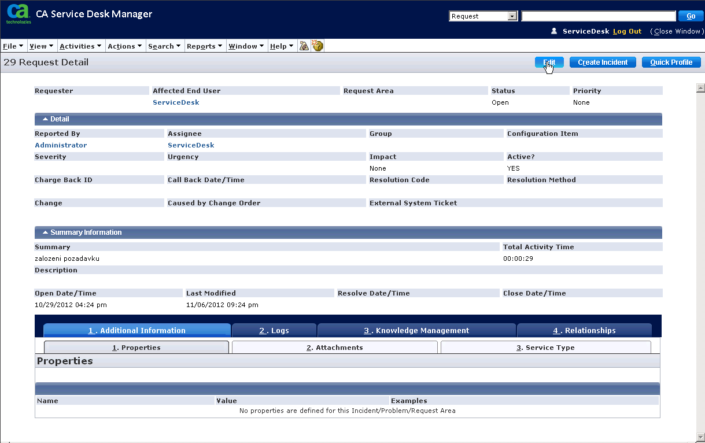Image resolution: width=705 pixels, height=443 pixels.
Task: Open the Actions menu
Action: (x=125, y=46)
